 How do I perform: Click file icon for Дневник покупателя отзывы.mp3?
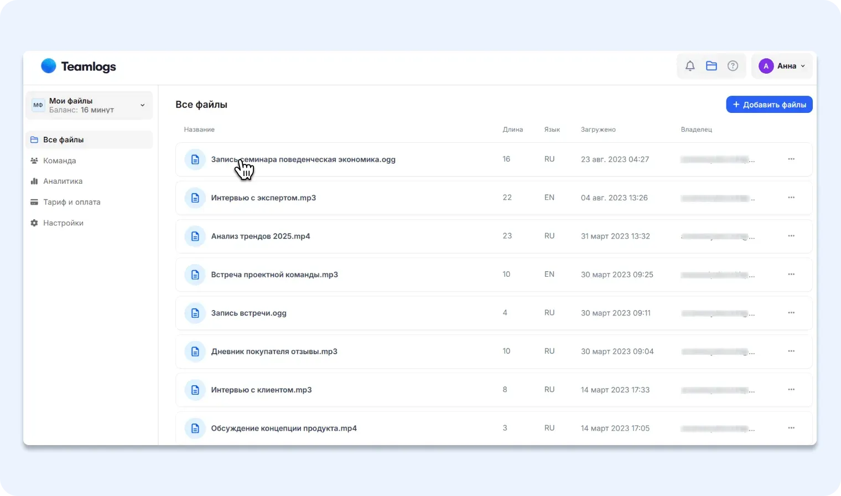(195, 352)
